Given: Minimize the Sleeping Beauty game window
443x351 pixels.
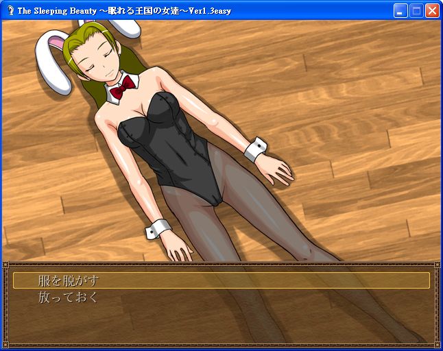Looking at the screenshot, I should (x=400, y=11).
